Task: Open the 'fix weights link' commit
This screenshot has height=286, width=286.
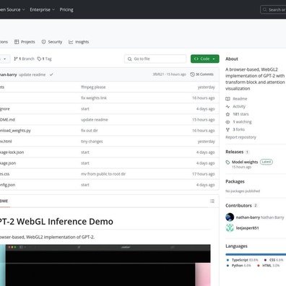Action: point(94,98)
